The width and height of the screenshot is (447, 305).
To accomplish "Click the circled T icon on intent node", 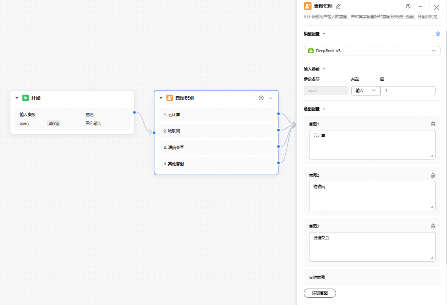I will tap(261, 98).
